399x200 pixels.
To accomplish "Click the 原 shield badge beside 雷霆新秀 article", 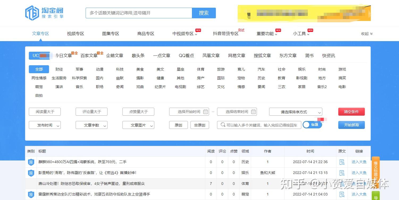I will pyautogui.click(x=31, y=195).
